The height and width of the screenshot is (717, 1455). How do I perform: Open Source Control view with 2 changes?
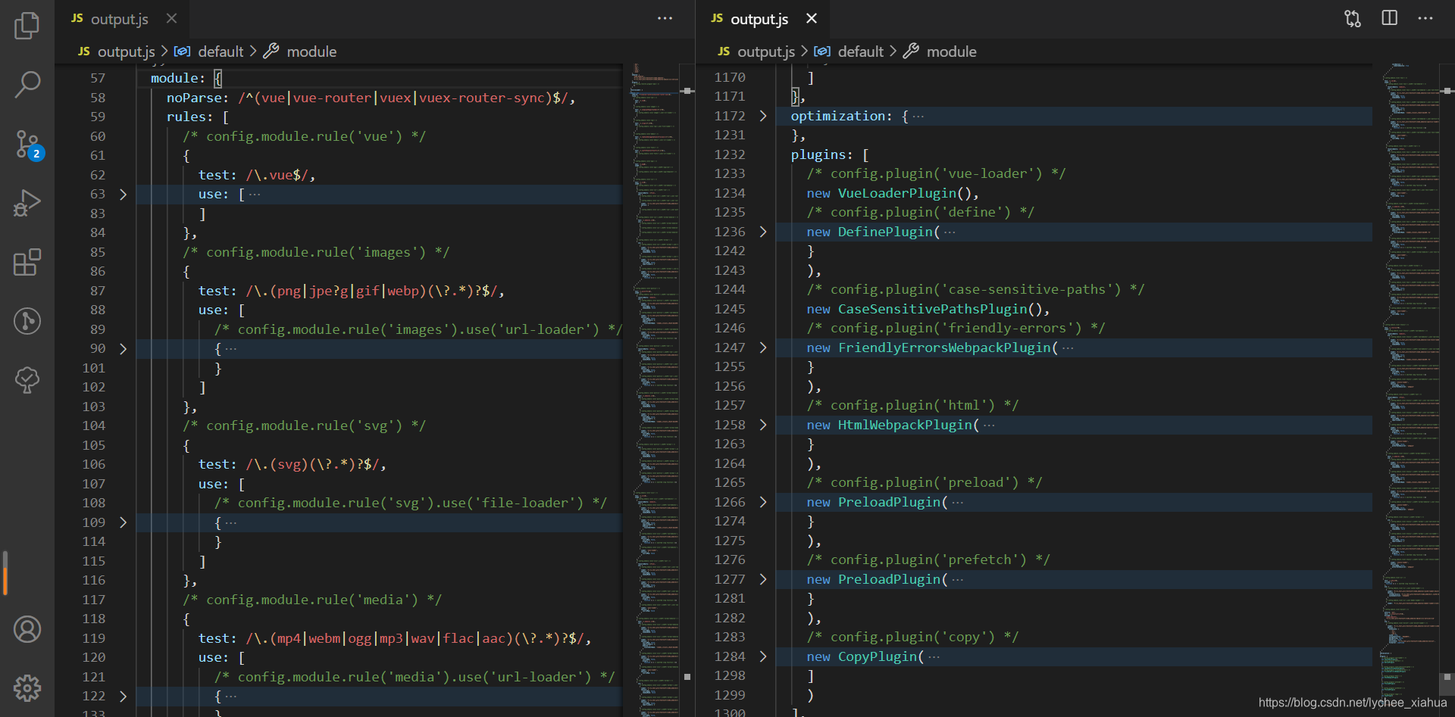(x=29, y=144)
